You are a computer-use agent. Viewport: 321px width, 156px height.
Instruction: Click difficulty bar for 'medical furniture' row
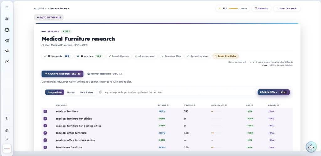click(216, 111)
